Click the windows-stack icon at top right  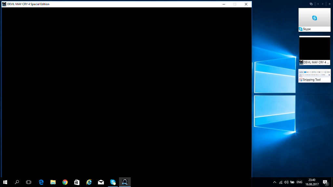[x=311, y=4]
